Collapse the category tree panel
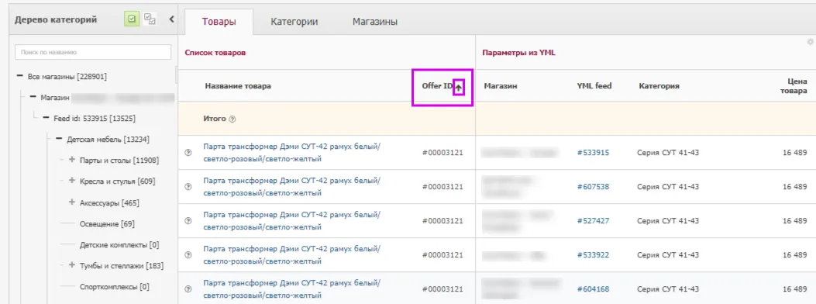816x304 pixels. (x=172, y=20)
